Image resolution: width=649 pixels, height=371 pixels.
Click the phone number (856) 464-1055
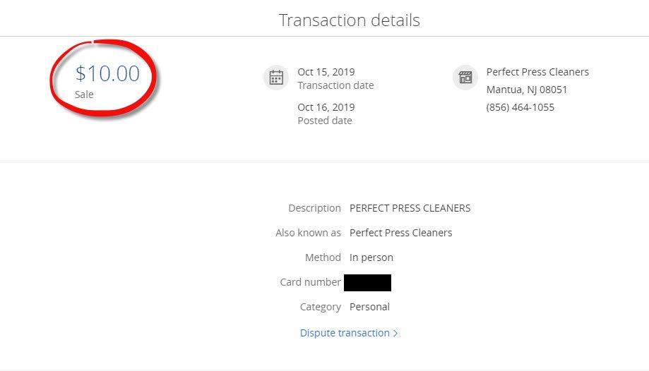pos(520,107)
